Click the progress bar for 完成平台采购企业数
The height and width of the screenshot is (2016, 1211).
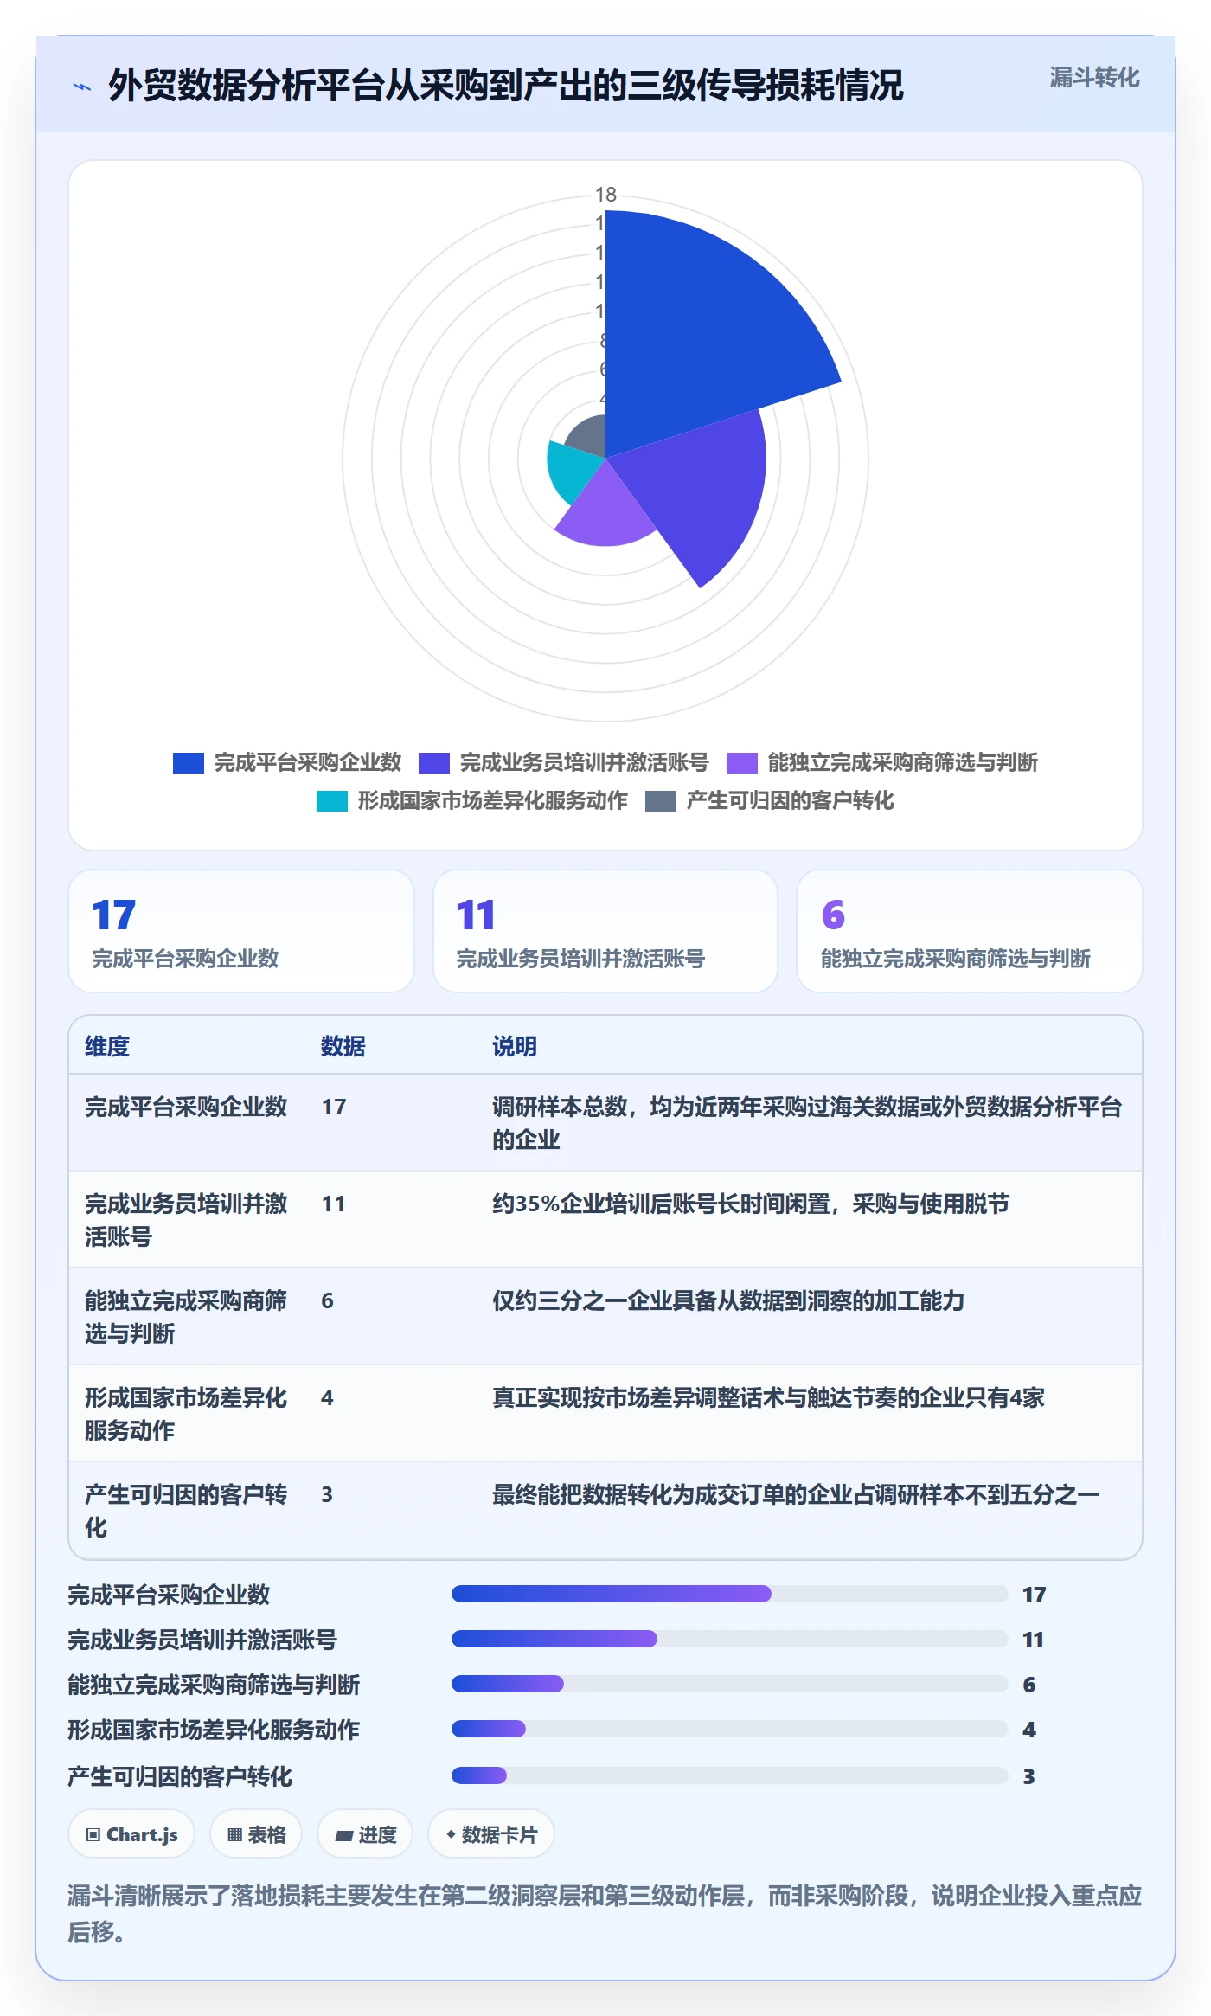730,1594
